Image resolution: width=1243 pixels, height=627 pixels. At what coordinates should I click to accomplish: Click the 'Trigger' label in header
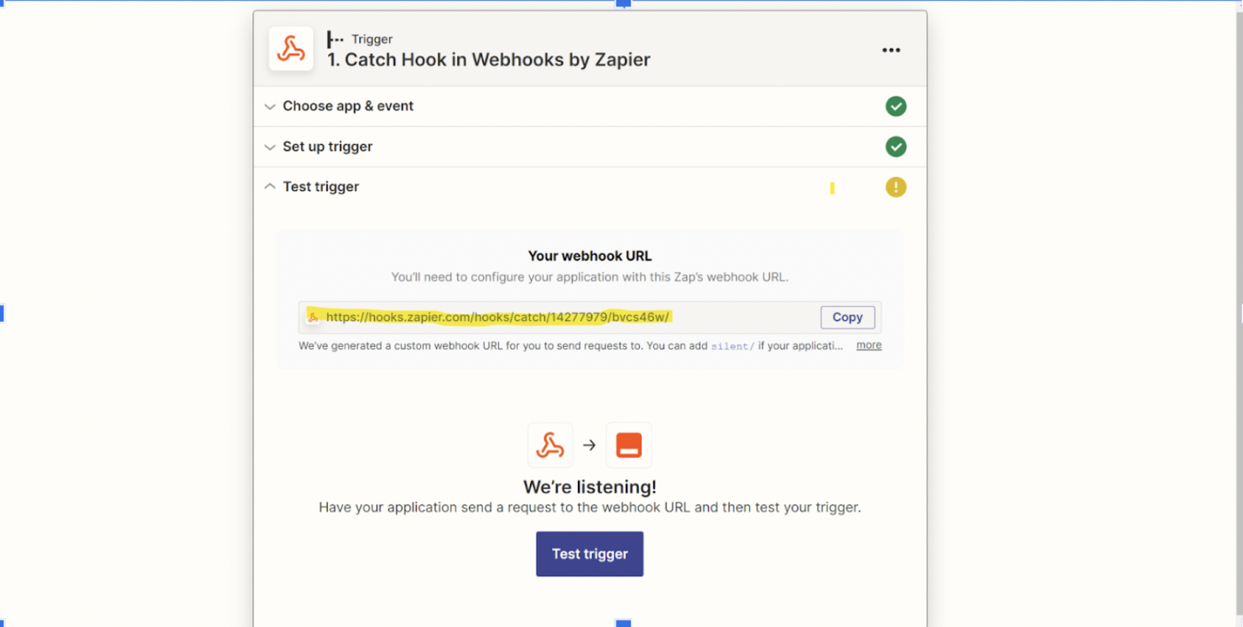coord(372,39)
